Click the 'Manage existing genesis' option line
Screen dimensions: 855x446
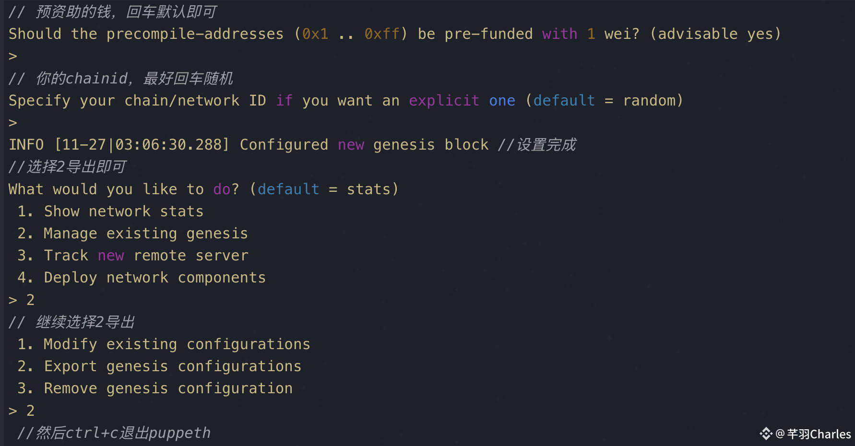(145, 234)
